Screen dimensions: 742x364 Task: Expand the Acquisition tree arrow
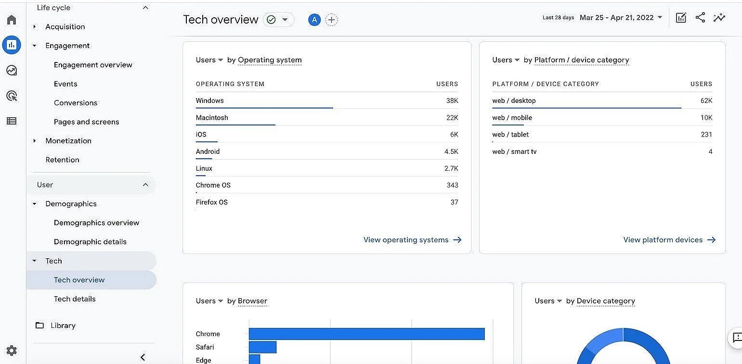(35, 27)
